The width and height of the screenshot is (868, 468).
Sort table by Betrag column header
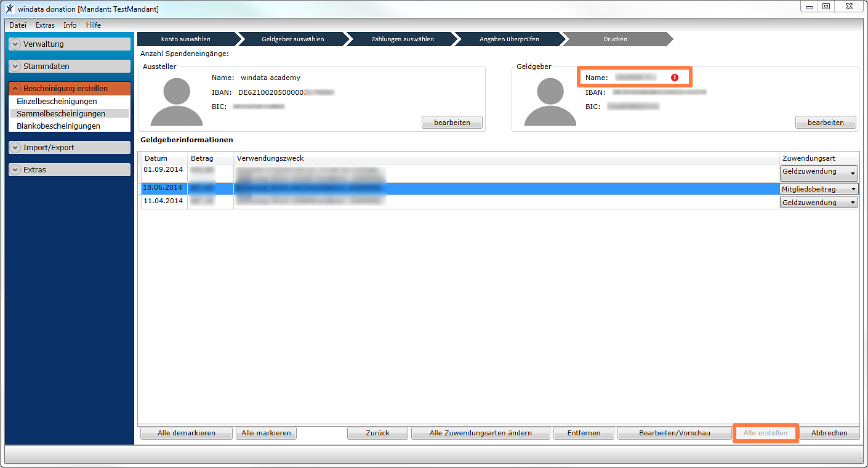click(x=211, y=158)
